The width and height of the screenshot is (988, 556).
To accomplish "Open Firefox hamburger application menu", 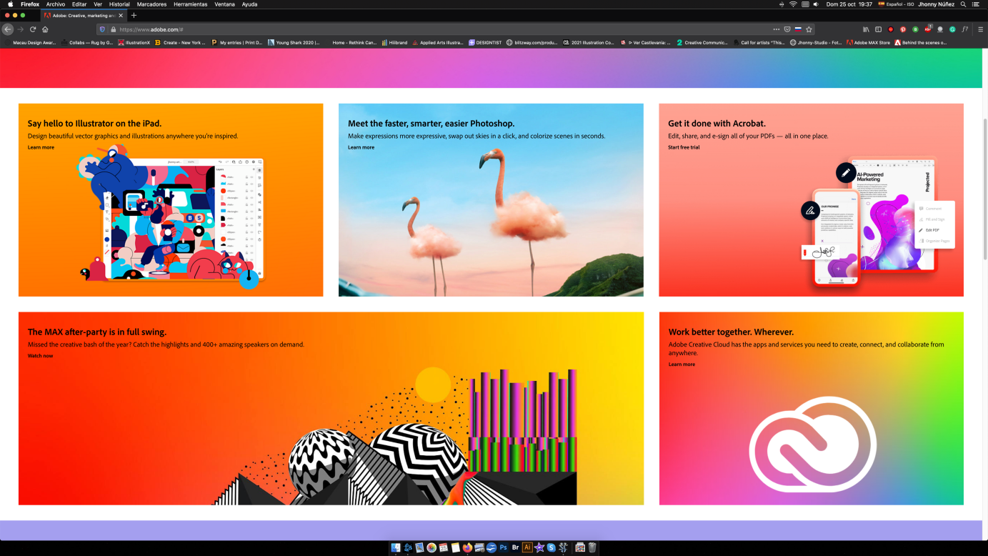I will [x=980, y=29].
